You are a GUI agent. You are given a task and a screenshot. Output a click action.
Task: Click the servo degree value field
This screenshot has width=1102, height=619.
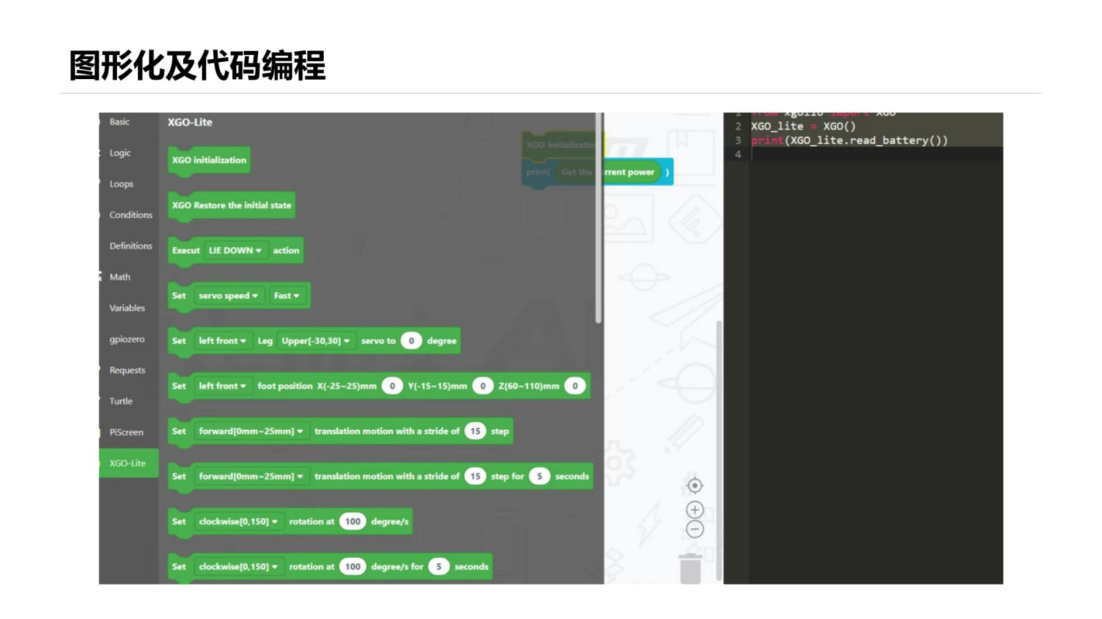(411, 341)
